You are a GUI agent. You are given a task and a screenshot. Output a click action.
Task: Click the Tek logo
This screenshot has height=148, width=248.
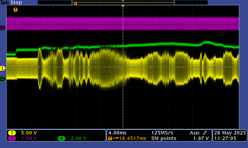[5, 2]
